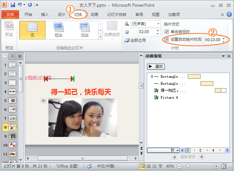Screen dimensions: 234x171
Task: Select the Picture 4 animation entry
Action: 188,97
